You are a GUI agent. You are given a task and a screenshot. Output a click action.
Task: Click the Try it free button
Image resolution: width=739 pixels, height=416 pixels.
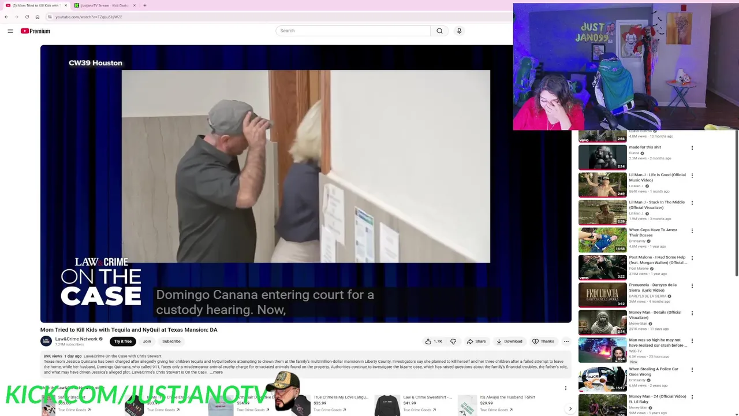[x=123, y=341]
